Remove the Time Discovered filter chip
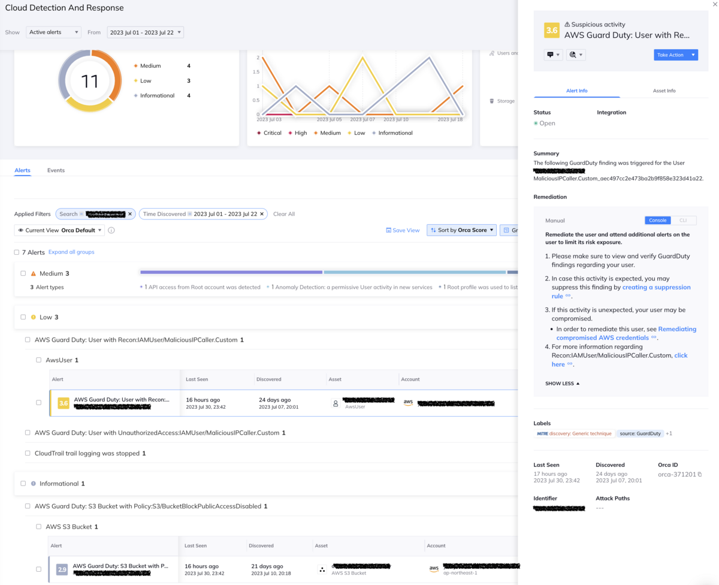 pos(262,214)
